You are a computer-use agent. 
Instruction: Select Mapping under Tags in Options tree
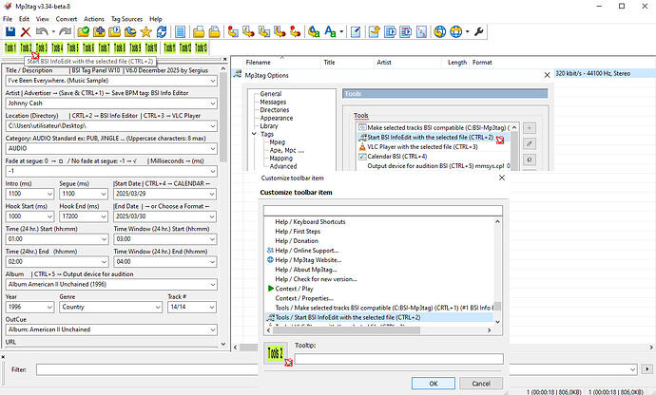tap(280, 159)
